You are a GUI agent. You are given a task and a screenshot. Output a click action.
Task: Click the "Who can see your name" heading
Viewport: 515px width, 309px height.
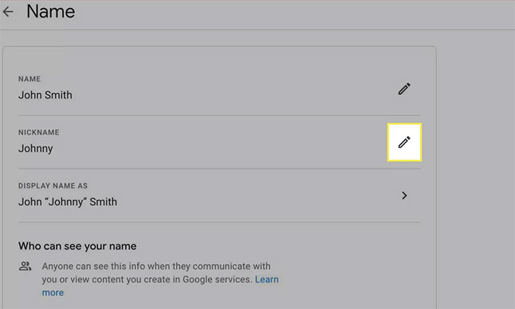coord(77,246)
